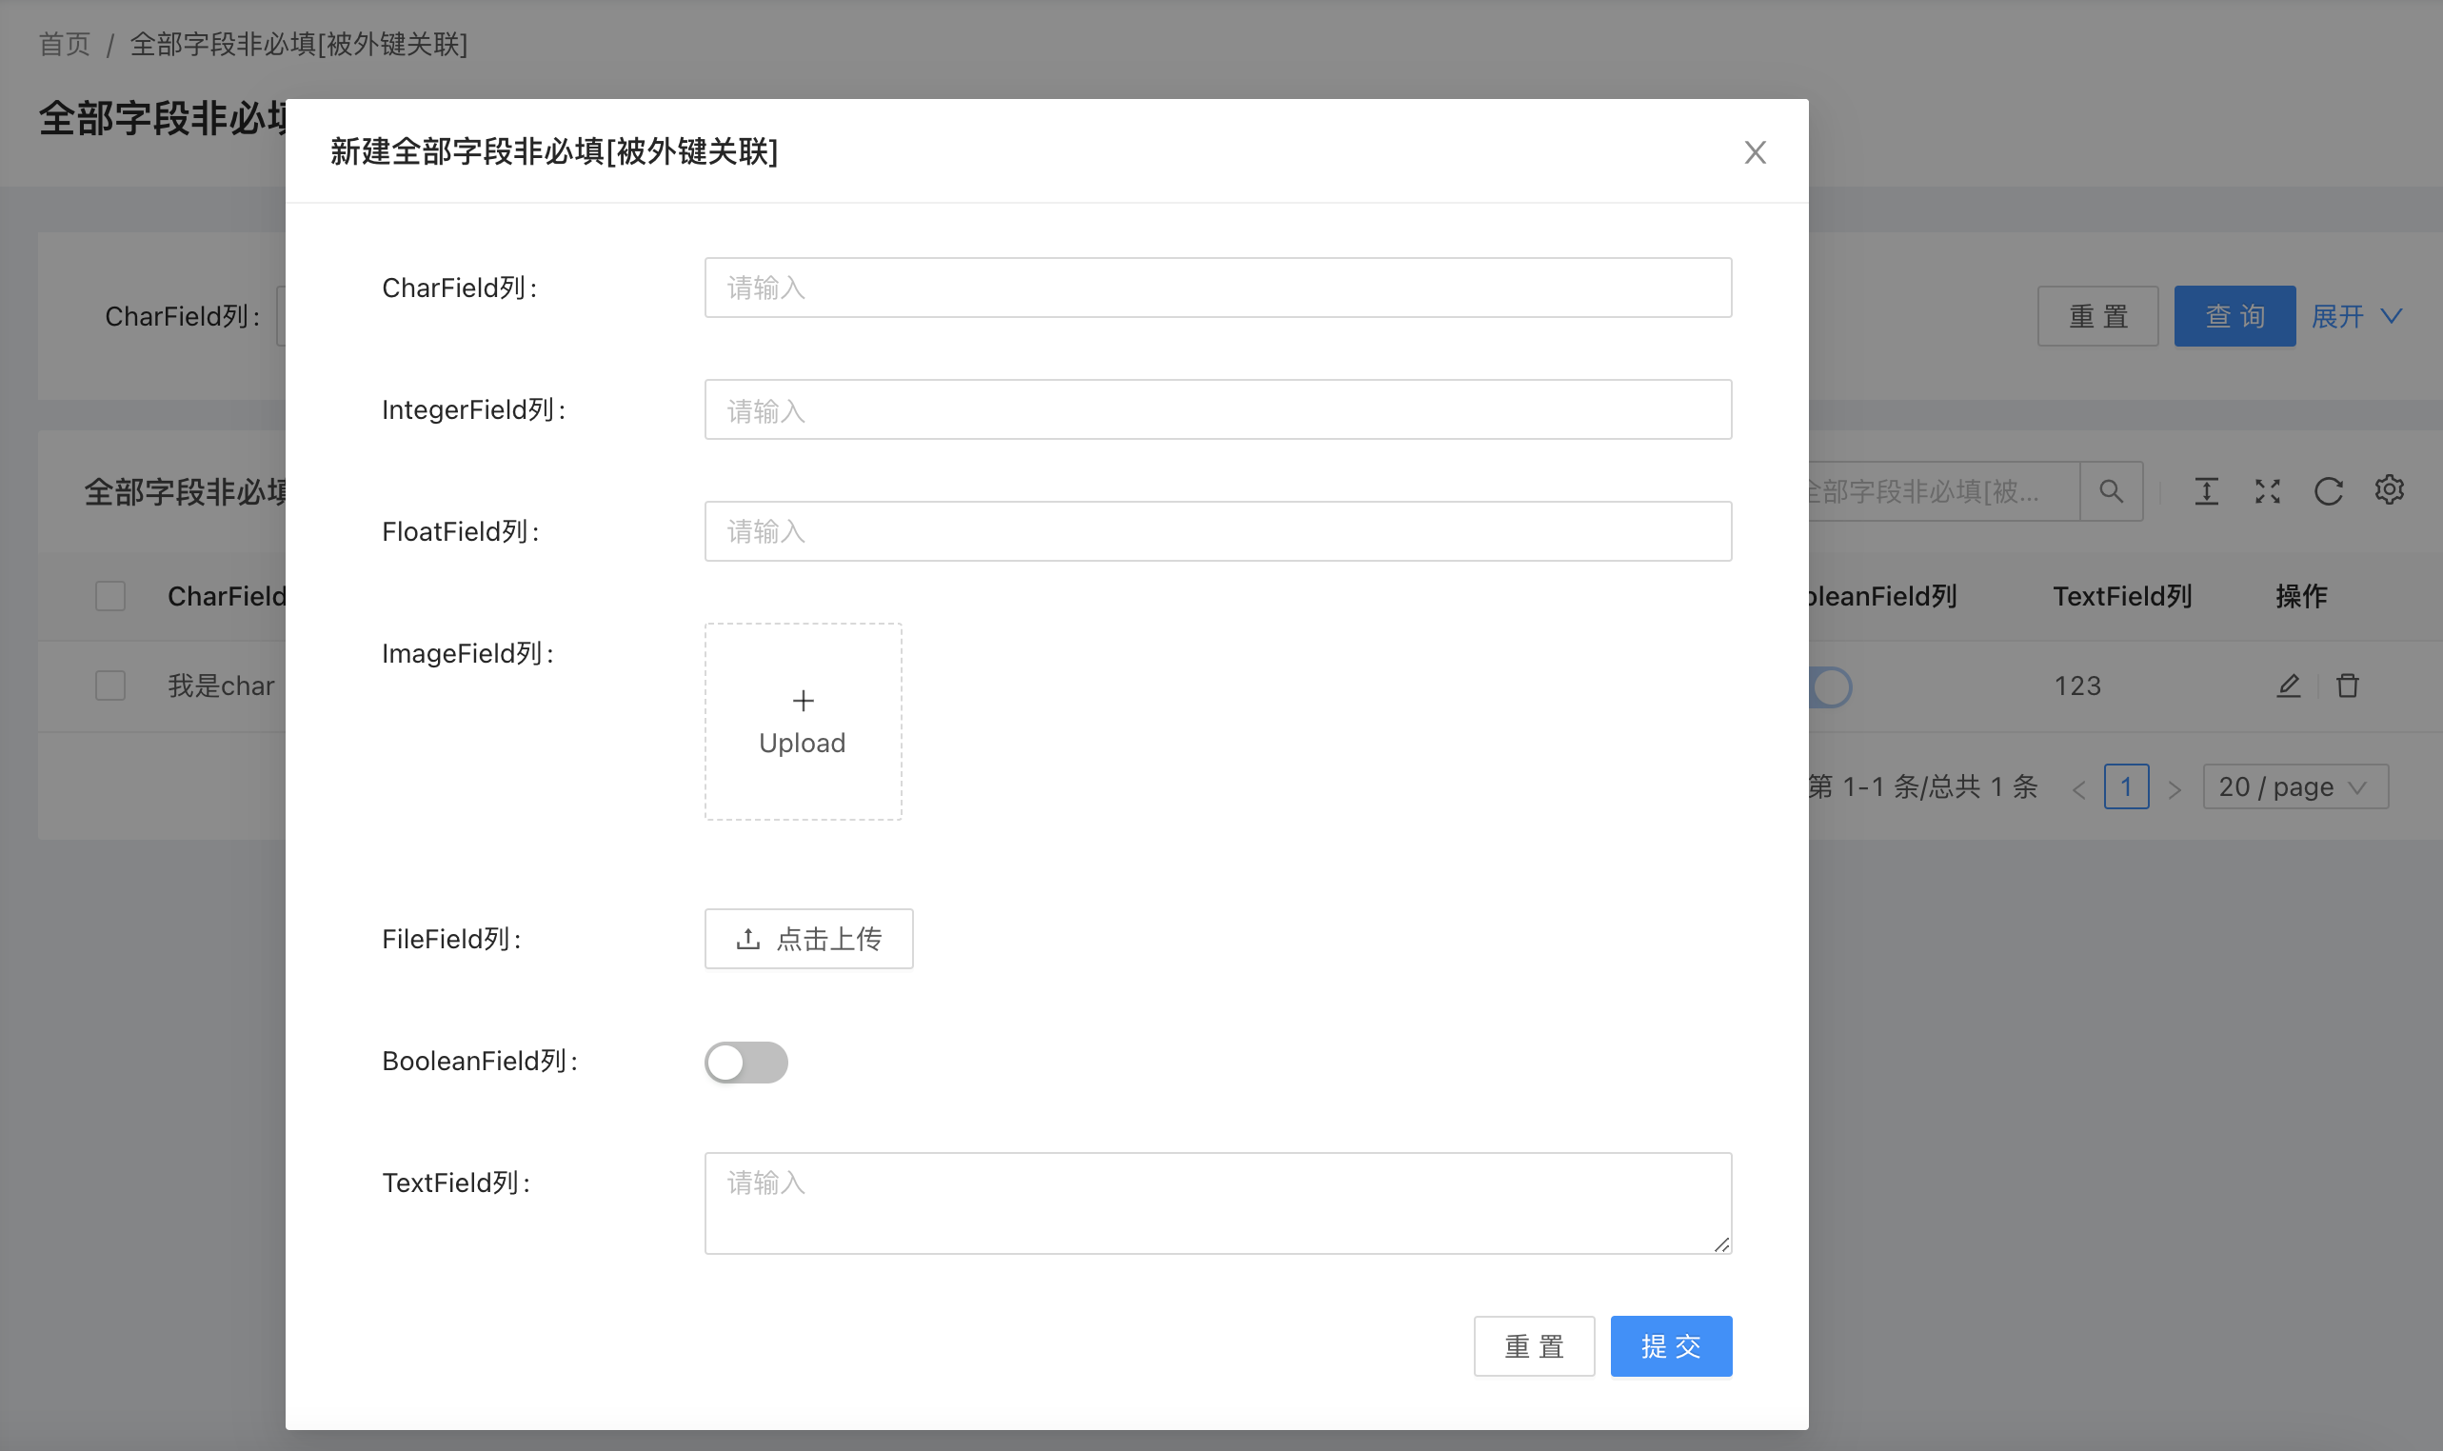Select page 1 in pagination

[2125, 786]
